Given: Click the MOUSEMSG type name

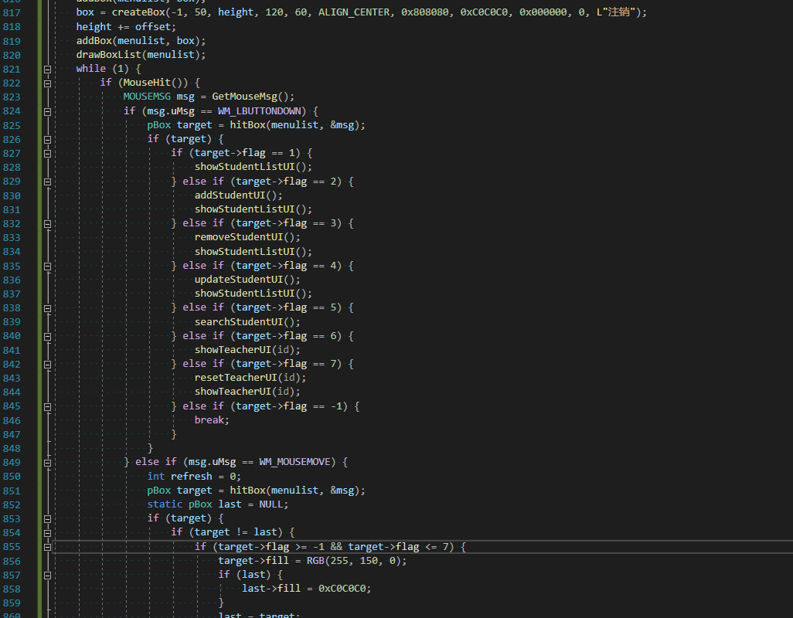Looking at the screenshot, I should 147,97.
